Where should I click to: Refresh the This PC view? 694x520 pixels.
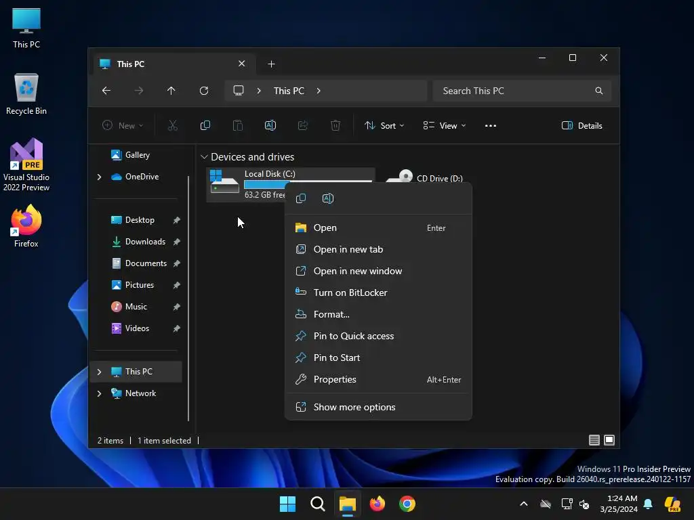(203, 91)
